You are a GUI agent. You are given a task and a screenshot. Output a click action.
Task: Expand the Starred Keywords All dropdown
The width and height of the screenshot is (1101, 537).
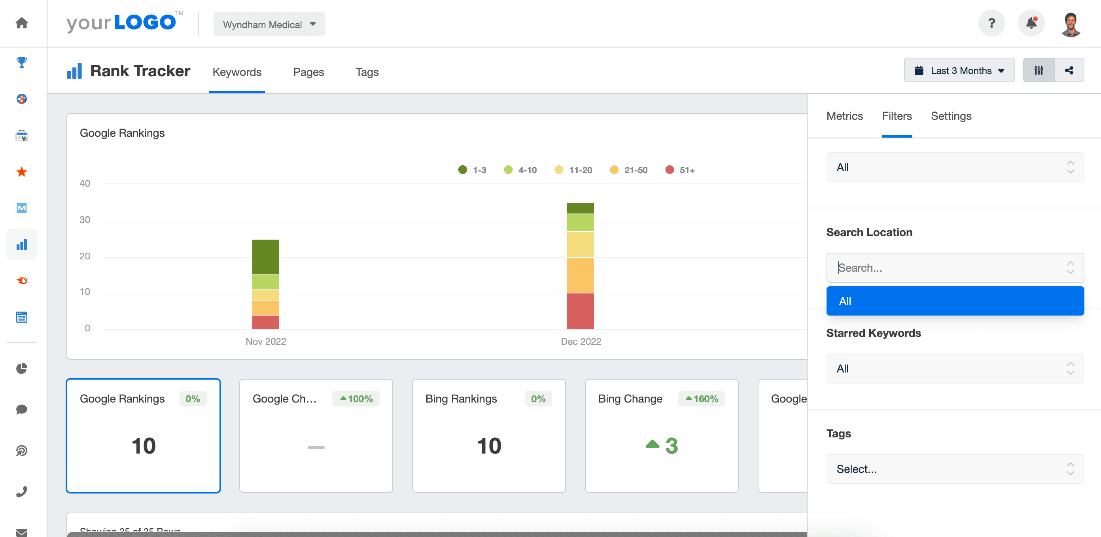point(954,368)
